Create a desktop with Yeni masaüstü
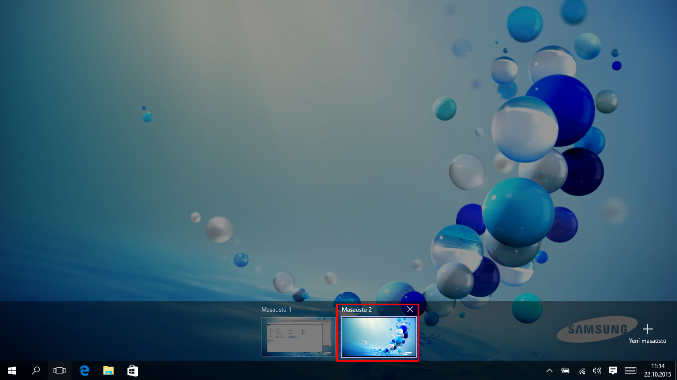This screenshot has width=677, height=380. click(648, 328)
